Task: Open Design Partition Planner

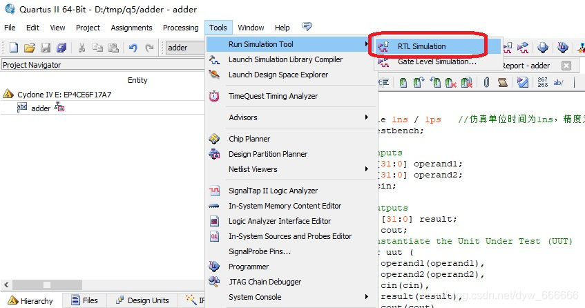Action: (268, 154)
